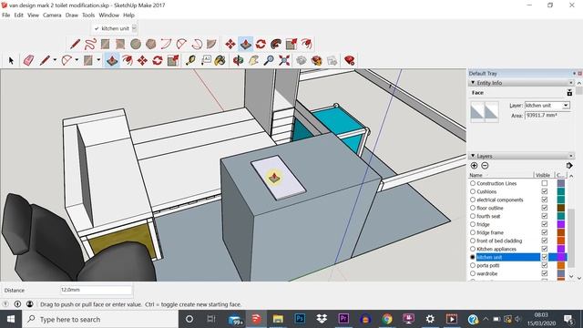583x328 pixels.
Task: Activate the Orbit camera tool
Action: (239, 60)
